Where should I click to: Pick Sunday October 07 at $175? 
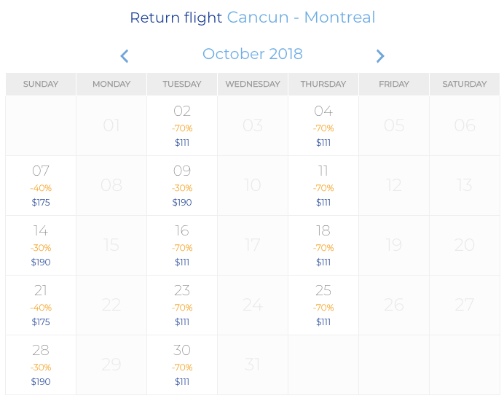coord(41,186)
